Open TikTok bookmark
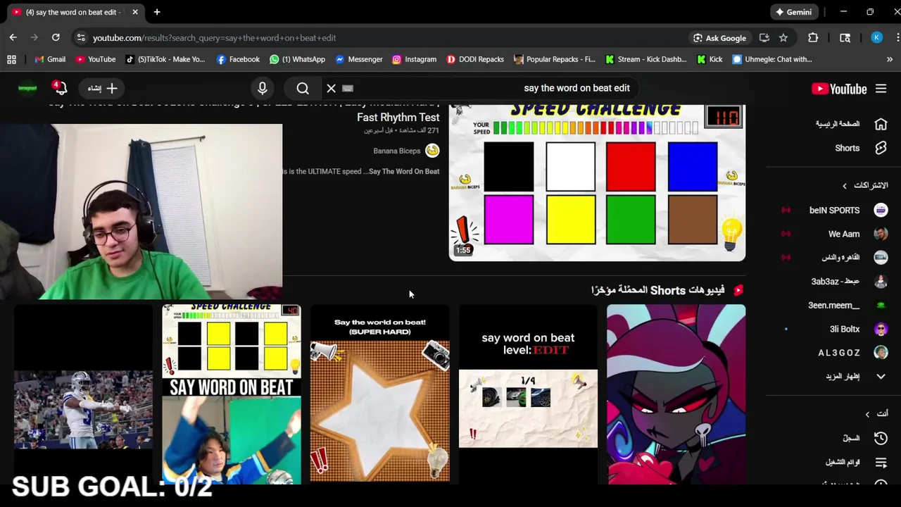Image resolution: width=901 pixels, height=507 pixels. tap(165, 59)
